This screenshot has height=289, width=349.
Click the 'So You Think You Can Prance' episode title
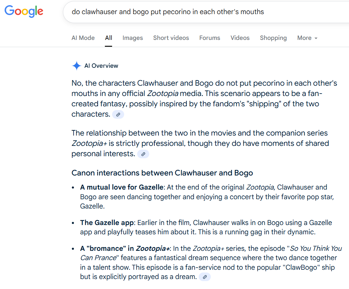click(x=211, y=253)
